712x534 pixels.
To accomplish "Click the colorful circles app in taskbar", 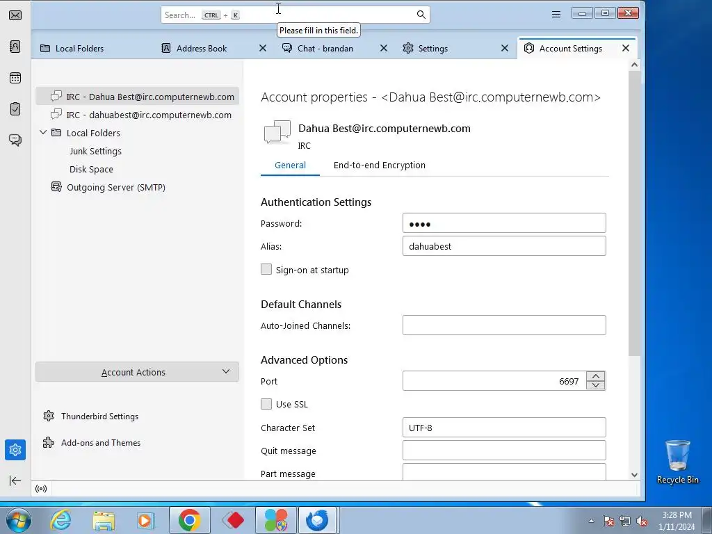I will (276, 520).
